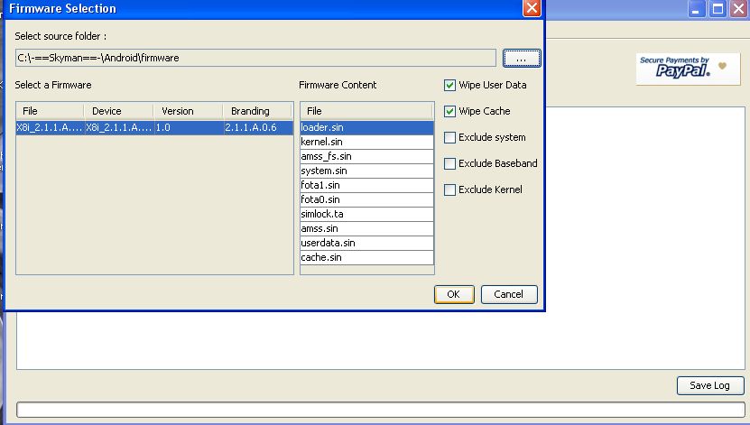
Task: Close the Firmware Selection dialog
Action: (x=532, y=9)
